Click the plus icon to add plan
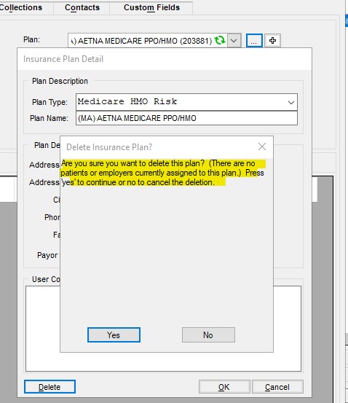 [x=272, y=40]
